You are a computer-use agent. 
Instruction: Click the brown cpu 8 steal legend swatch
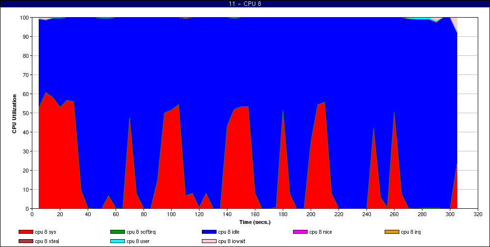(25, 242)
